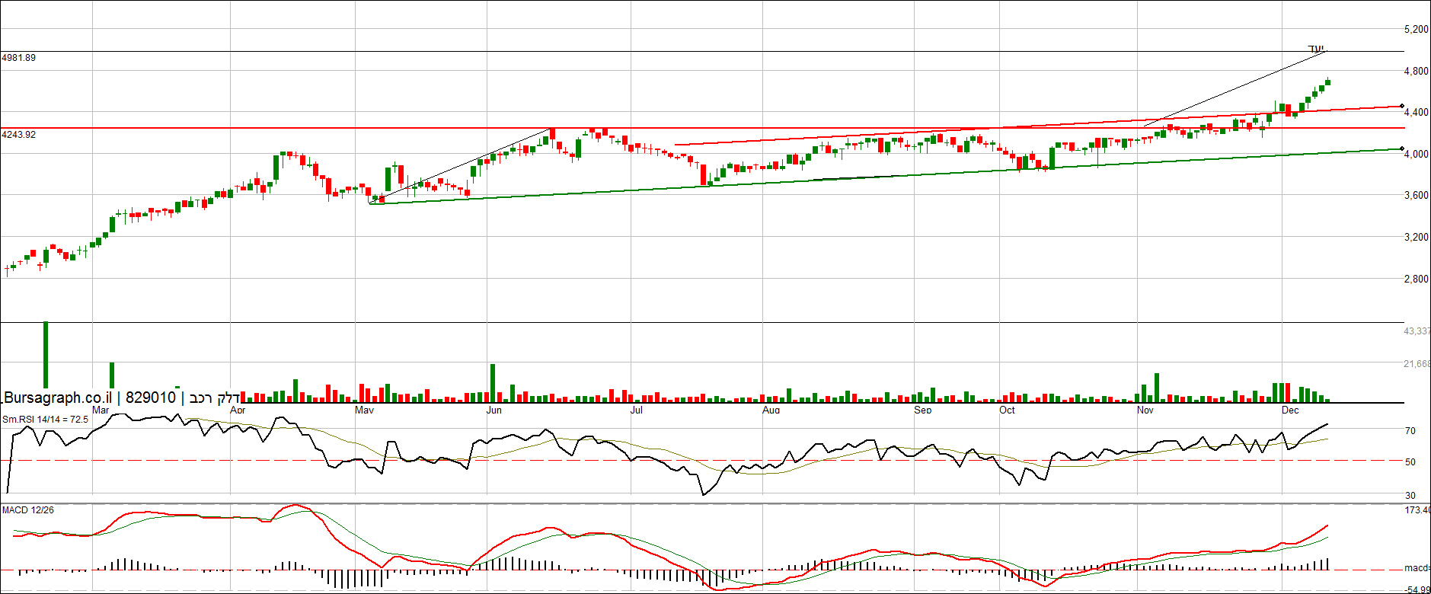Select the 4243.92 resistance level label

(x=19, y=135)
